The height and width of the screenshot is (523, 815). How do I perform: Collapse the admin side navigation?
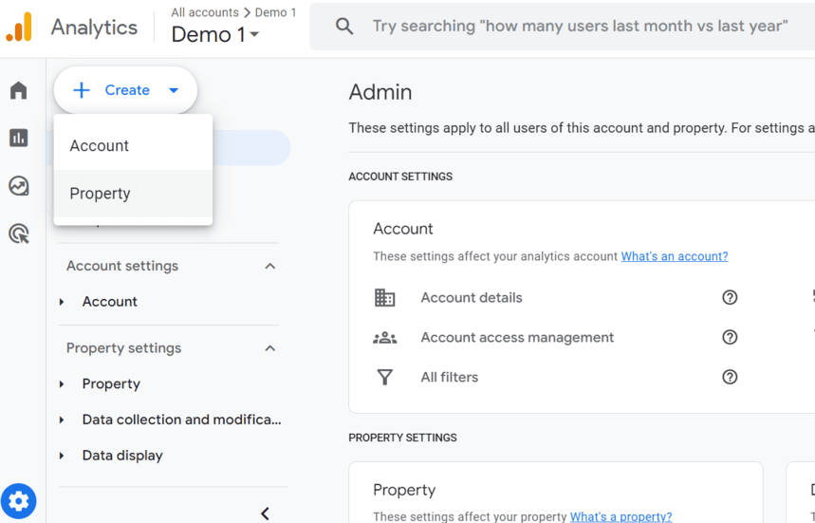click(x=265, y=514)
